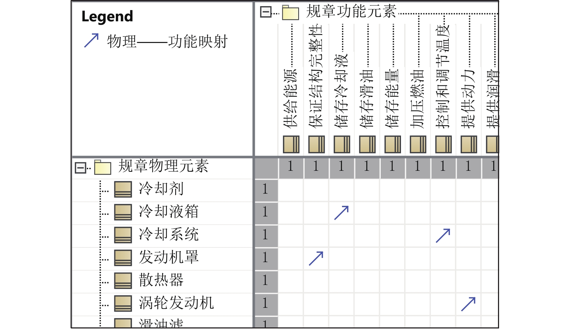
Task: Click the block icon beside 发动机罩
Action: pyautogui.click(x=123, y=258)
